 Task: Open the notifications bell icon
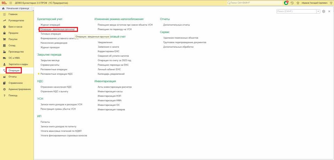tap(286, 3)
